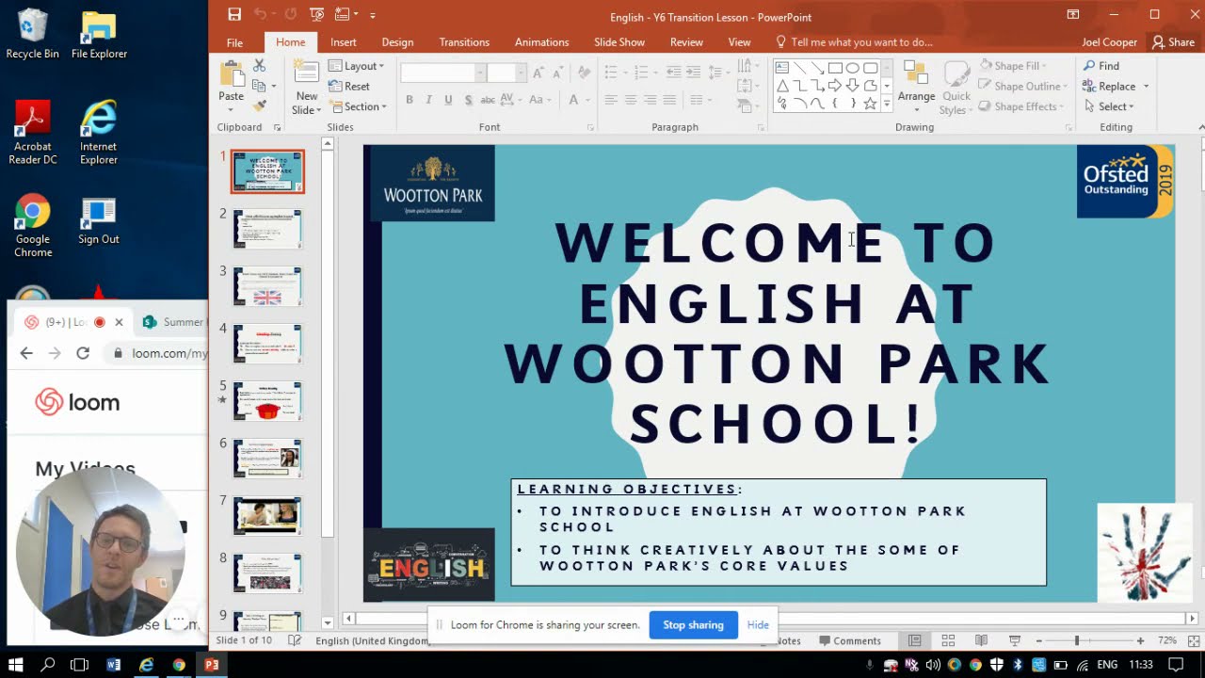Toggle Italic formatting

pos(428,100)
